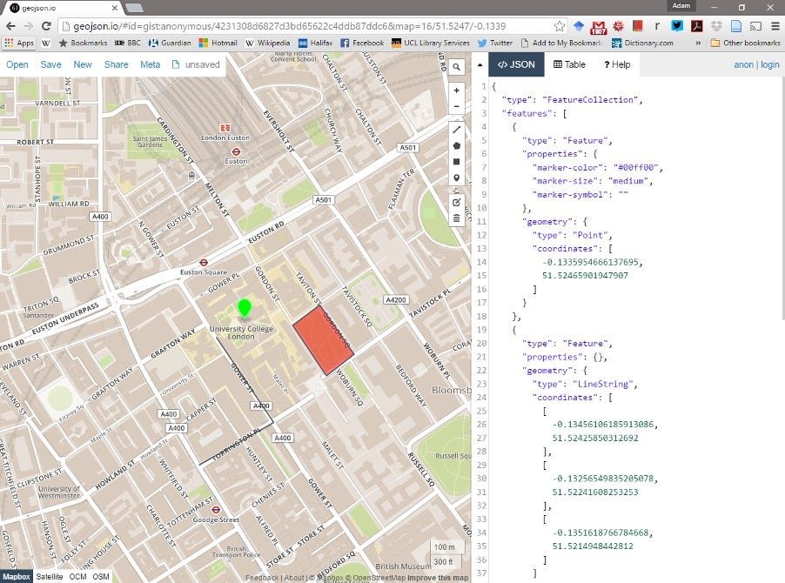The height and width of the screenshot is (583, 785).
Task: Switch to the Table tab
Action: [569, 64]
